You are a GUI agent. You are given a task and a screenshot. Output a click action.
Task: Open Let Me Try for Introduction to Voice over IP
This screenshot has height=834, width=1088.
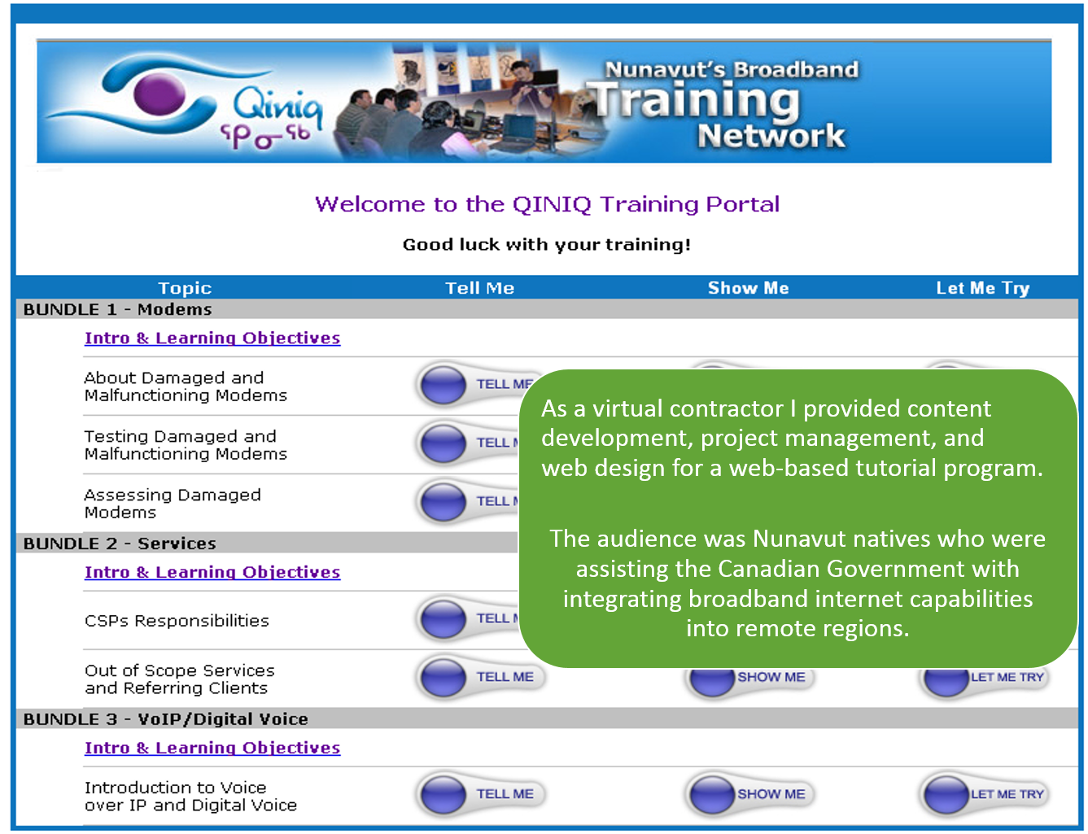[x=985, y=794]
